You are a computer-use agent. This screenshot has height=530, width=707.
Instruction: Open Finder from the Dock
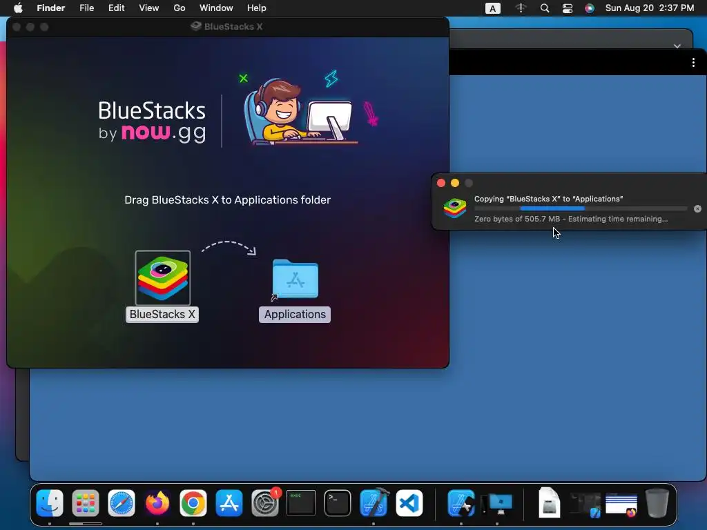click(50, 503)
